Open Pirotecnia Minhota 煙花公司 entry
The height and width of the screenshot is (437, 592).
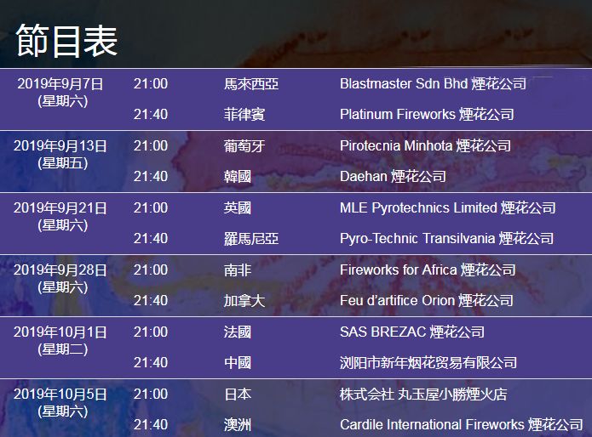click(425, 145)
